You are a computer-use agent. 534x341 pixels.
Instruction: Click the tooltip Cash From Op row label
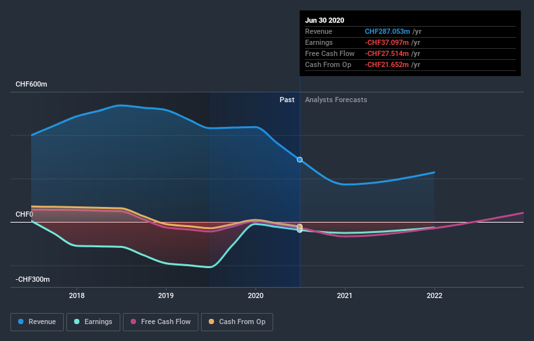coord(328,64)
